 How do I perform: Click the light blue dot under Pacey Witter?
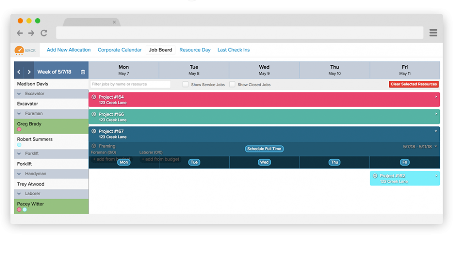click(x=25, y=209)
